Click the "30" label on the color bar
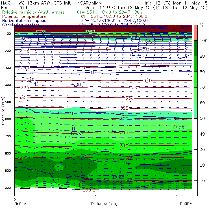The image size is (209, 209). 202,150
